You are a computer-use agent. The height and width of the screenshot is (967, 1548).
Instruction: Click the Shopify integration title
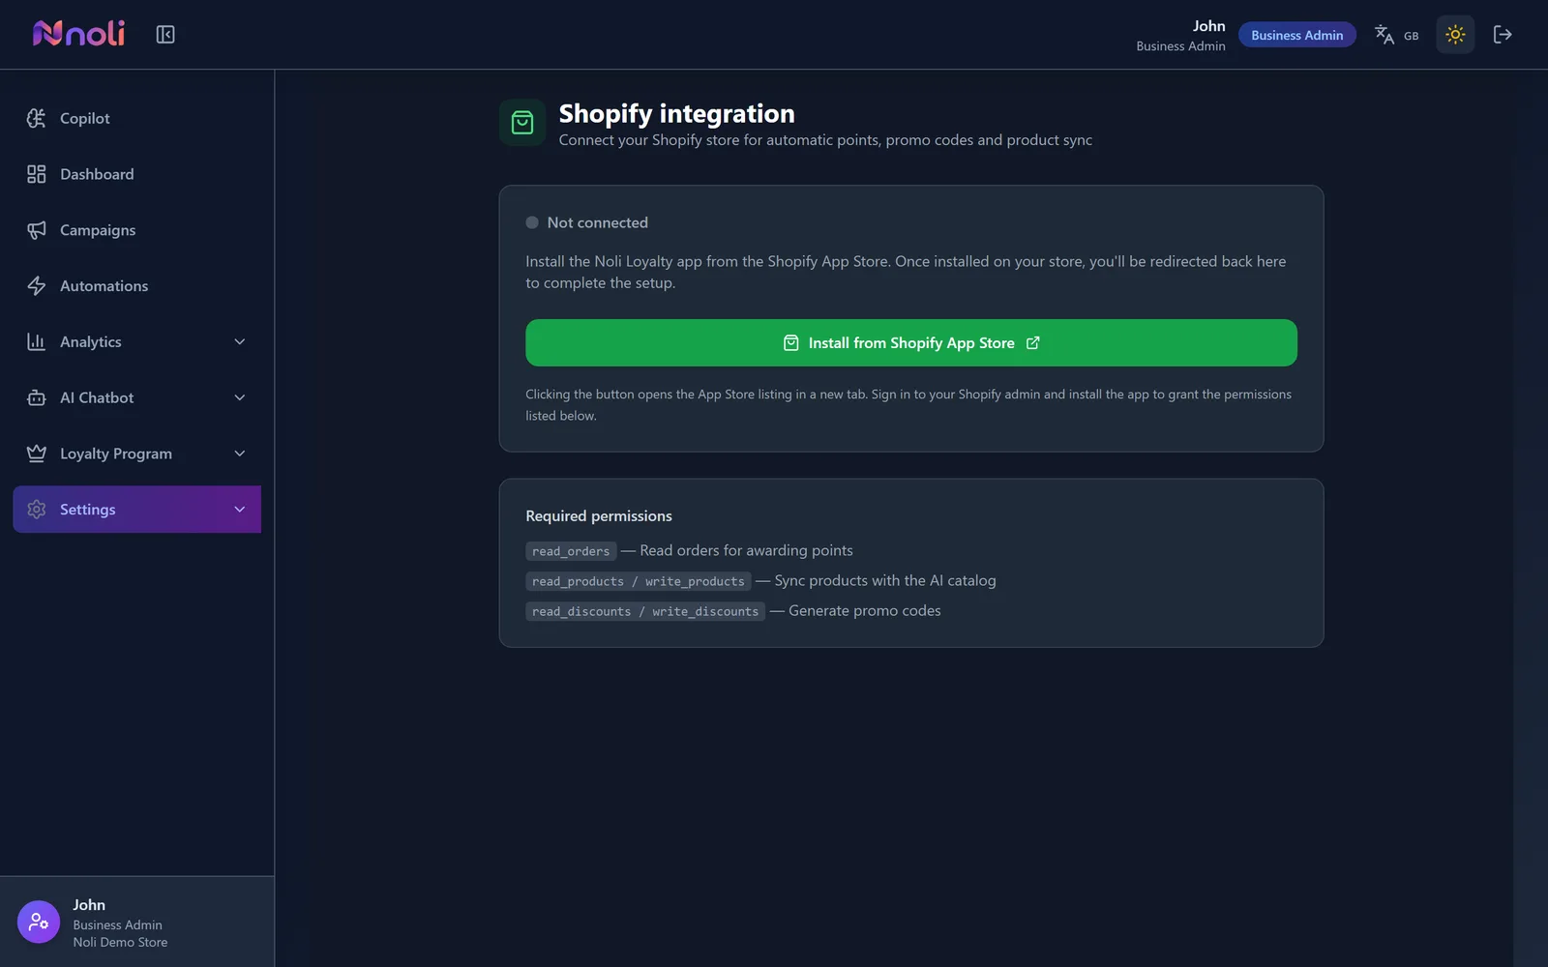pyautogui.click(x=677, y=113)
